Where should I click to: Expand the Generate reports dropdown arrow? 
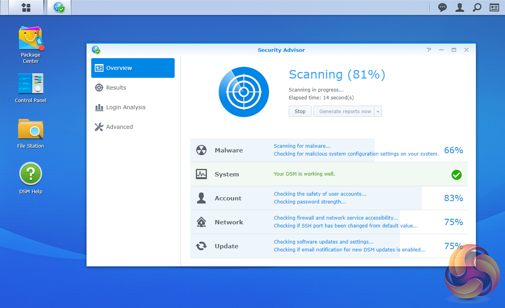[378, 112]
